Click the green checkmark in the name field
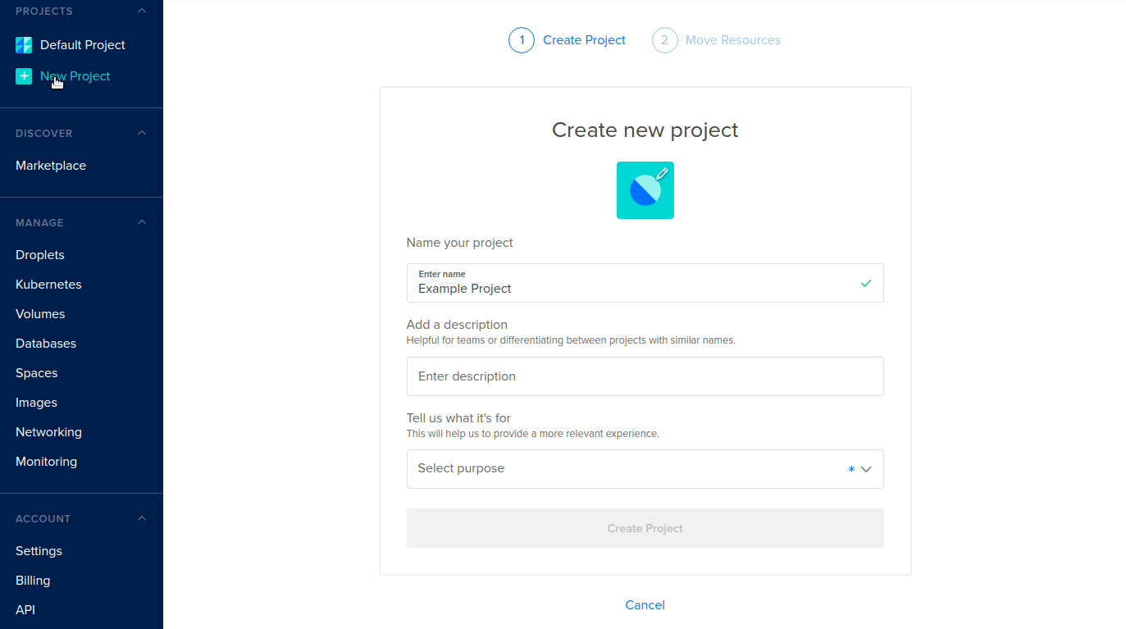The image size is (1126, 629). tap(866, 283)
